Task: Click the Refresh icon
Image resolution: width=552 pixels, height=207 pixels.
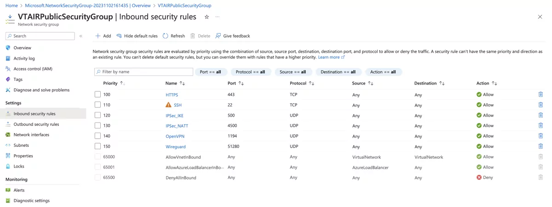Action: [x=166, y=36]
